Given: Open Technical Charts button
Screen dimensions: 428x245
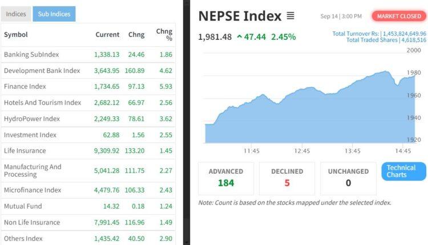Looking at the screenshot, I should (403, 171).
